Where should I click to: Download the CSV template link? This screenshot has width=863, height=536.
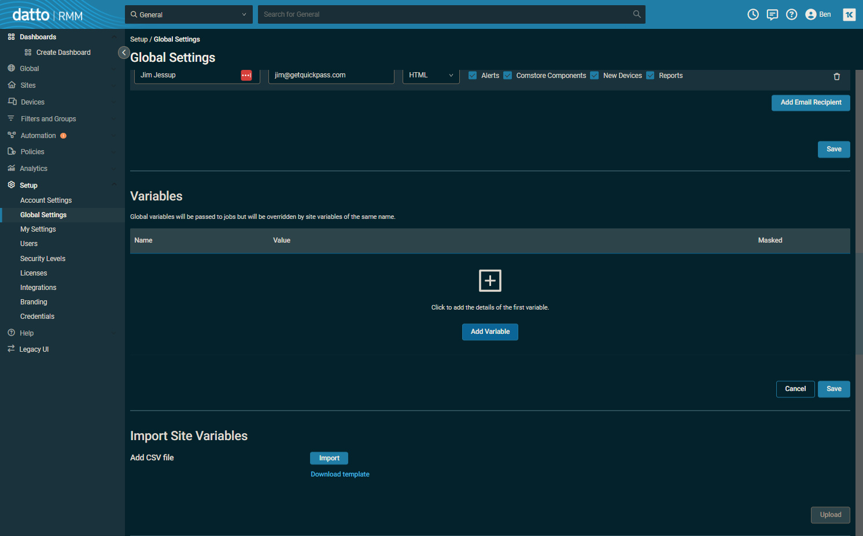coord(340,474)
